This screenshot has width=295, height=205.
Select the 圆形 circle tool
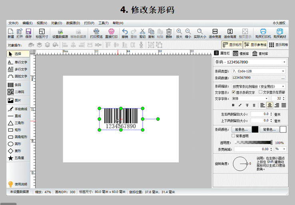click(18, 144)
